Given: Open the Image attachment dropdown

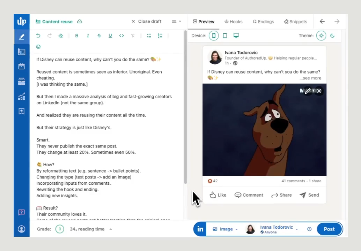Looking at the screenshot, I should click(225, 229).
